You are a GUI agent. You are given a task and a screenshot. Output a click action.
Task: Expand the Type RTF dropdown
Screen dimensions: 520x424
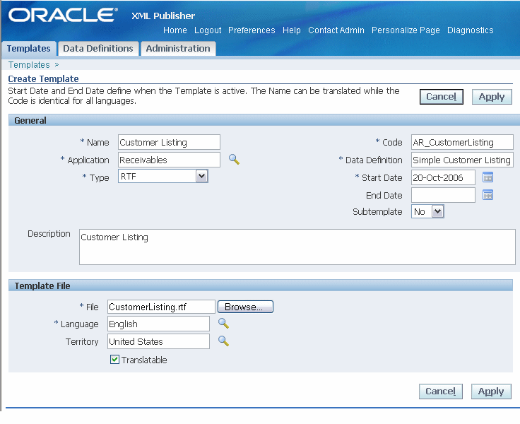201,176
